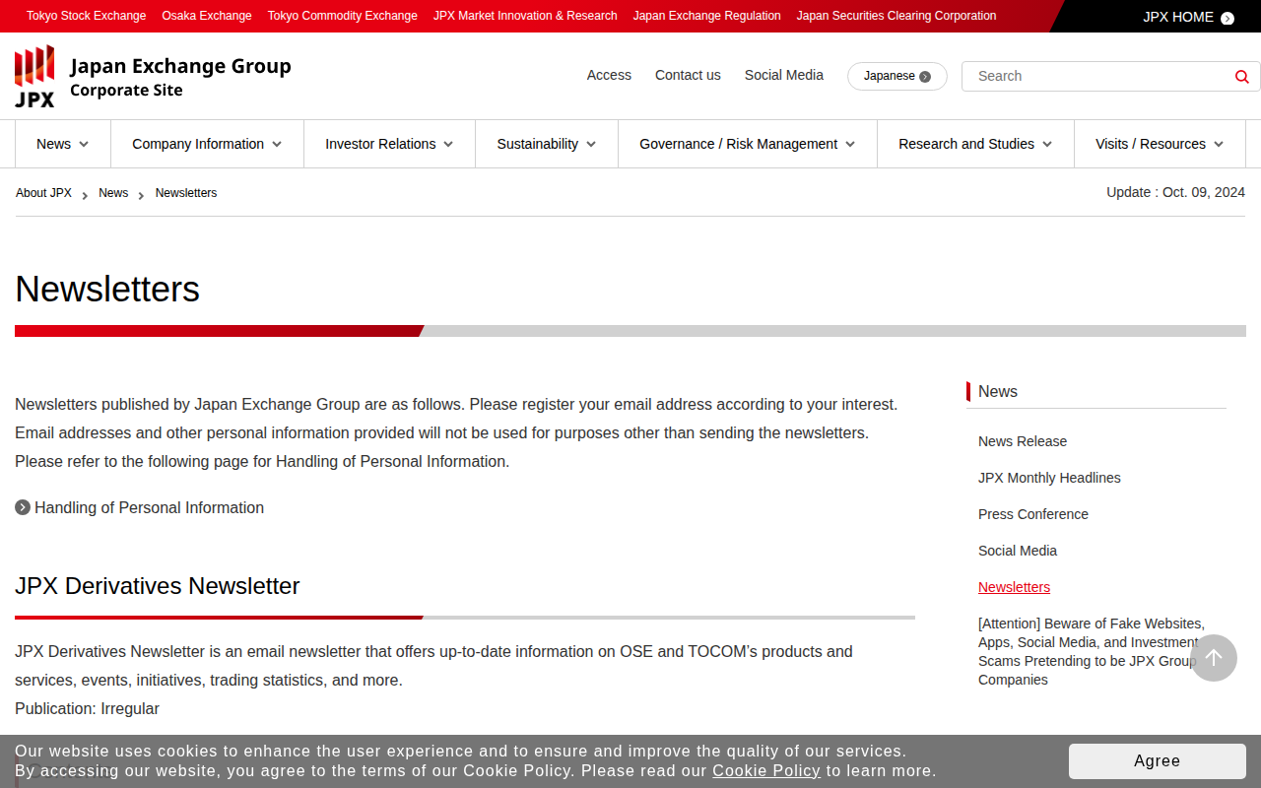Select Newsletters in the sidebar

1014,587
